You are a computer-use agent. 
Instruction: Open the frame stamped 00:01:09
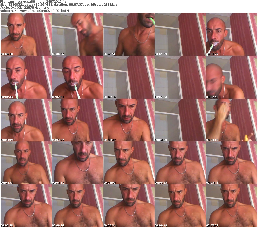tap(180, 34)
